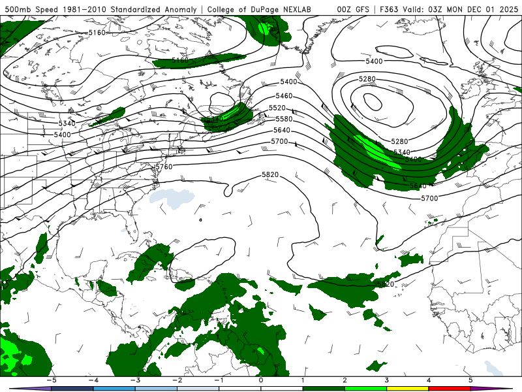Click the '00Z GFS' model run label
The image size is (522, 392).
tap(353, 10)
